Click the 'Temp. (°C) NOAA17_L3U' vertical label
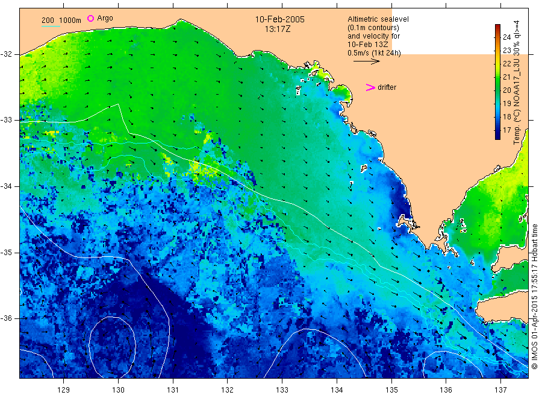Screen dimensions: 542x398 [x=517, y=101]
